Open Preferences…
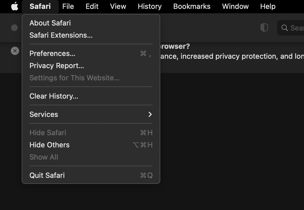 (91, 53)
